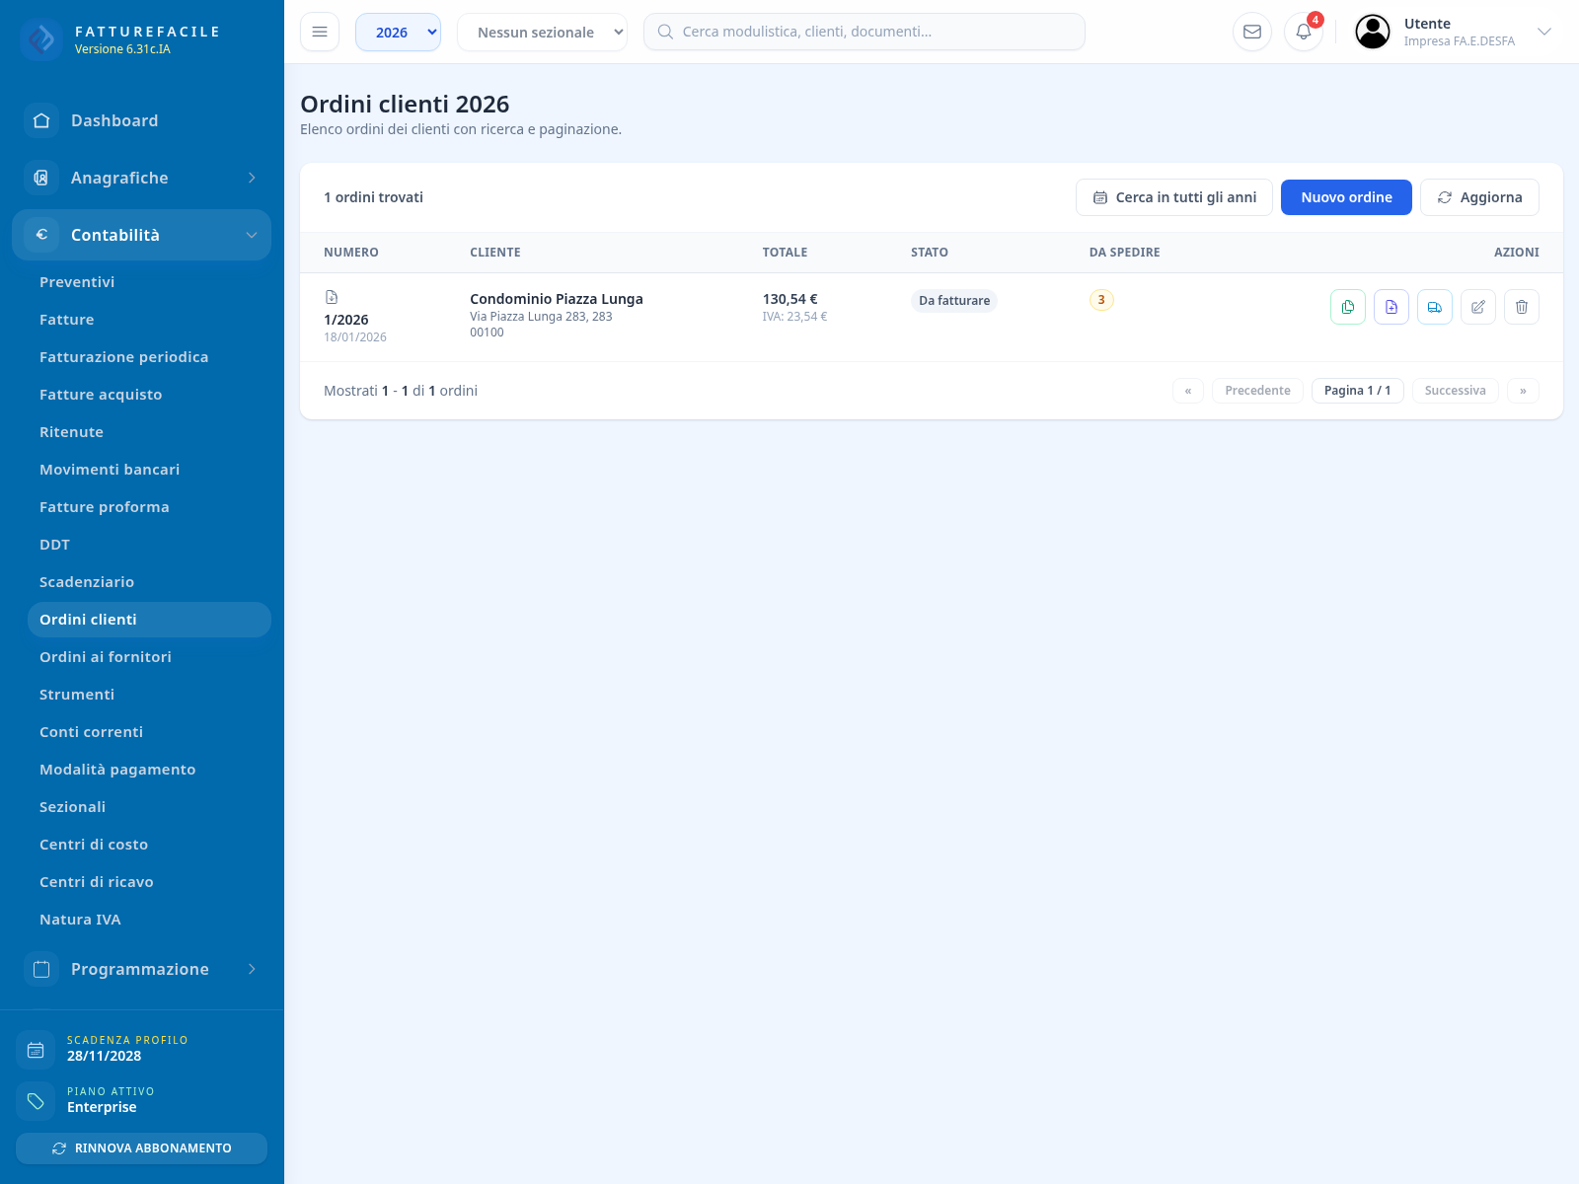Open Movimenti bancari
1579x1184 pixels.
pos(149,470)
